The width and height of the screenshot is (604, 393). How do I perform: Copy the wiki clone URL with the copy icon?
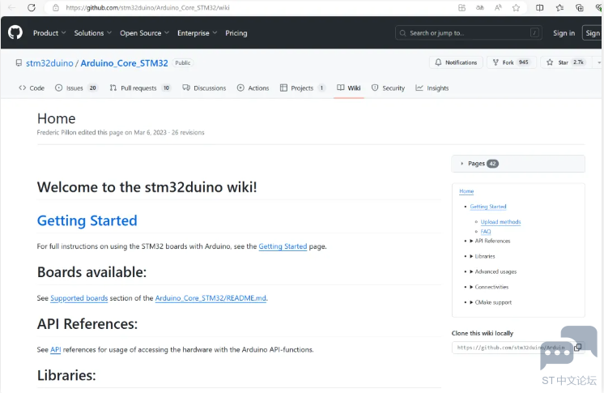[577, 347]
